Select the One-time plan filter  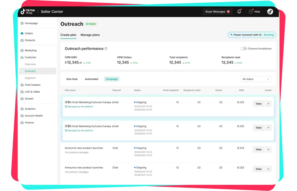point(72,79)
